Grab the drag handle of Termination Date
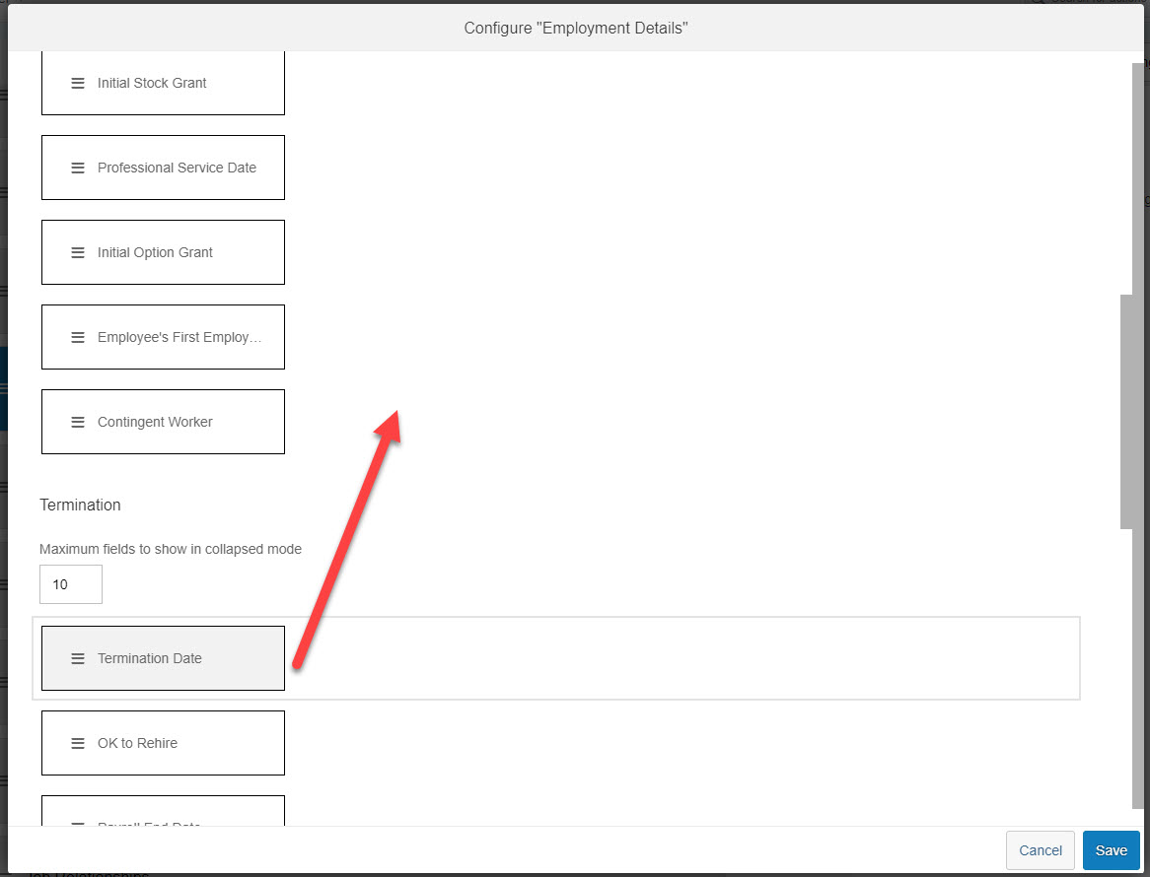 pyautogui.click(x=78, y=658)
